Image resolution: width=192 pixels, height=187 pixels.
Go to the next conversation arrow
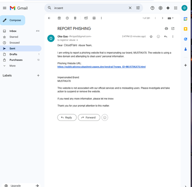click(x=162, y=18)
